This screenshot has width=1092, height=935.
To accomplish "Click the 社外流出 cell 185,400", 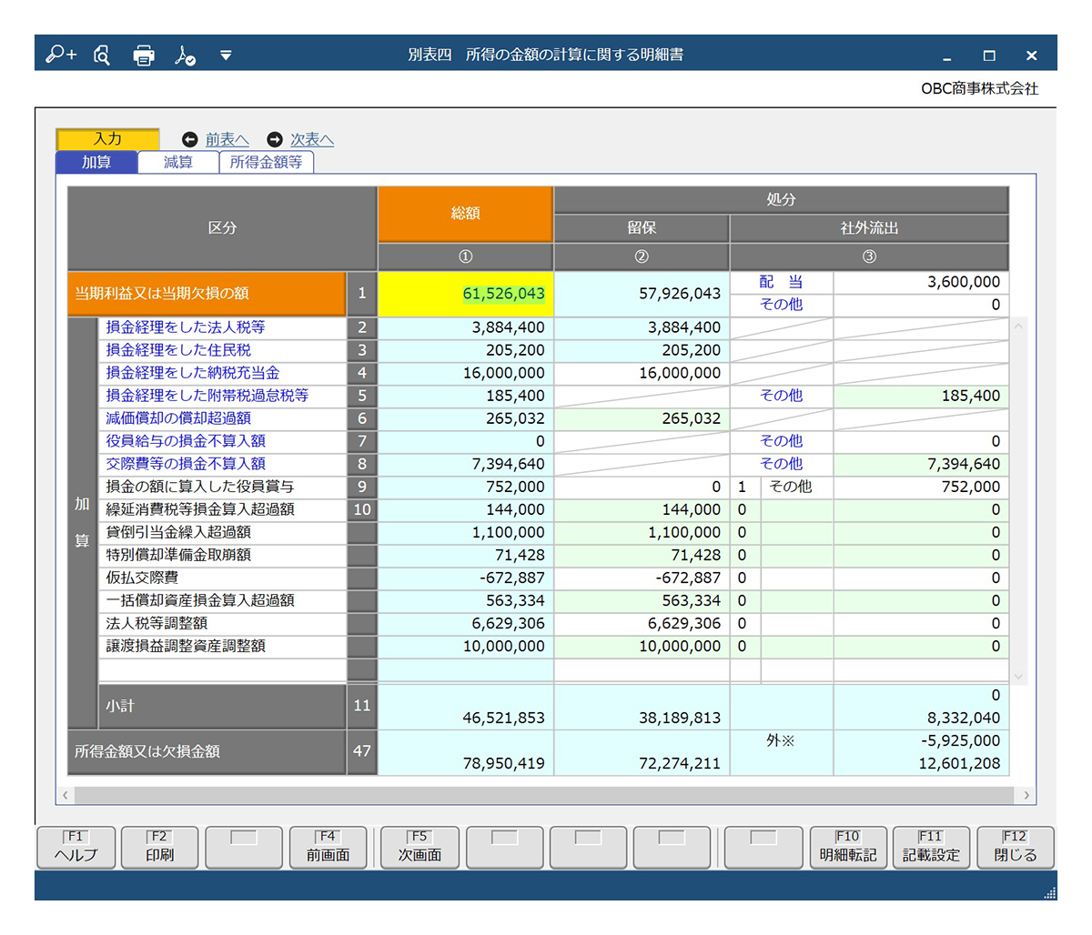I will tap(921, 396).
